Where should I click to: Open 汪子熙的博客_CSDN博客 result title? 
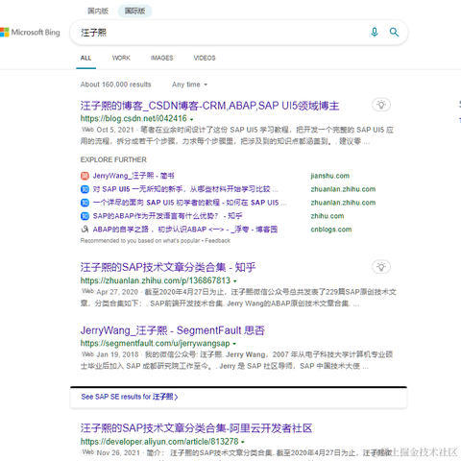[209, 106]
